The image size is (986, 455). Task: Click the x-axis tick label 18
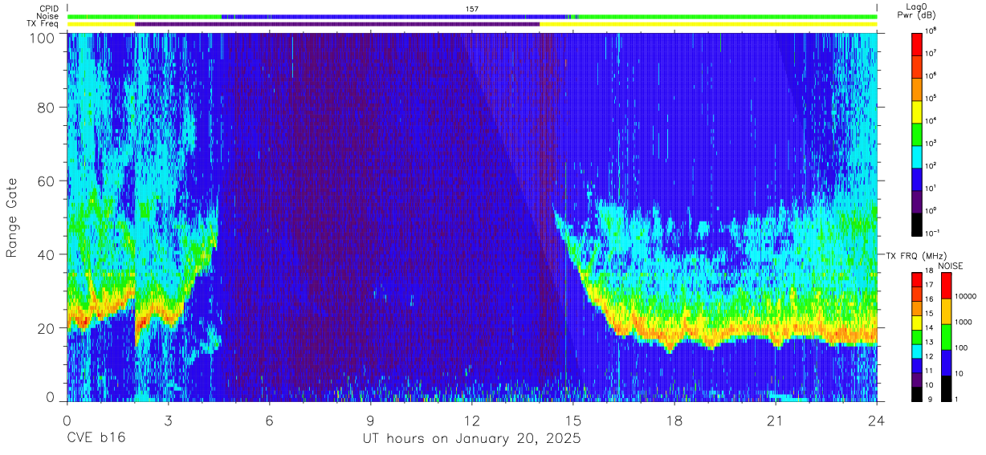(x=674, y=420)
